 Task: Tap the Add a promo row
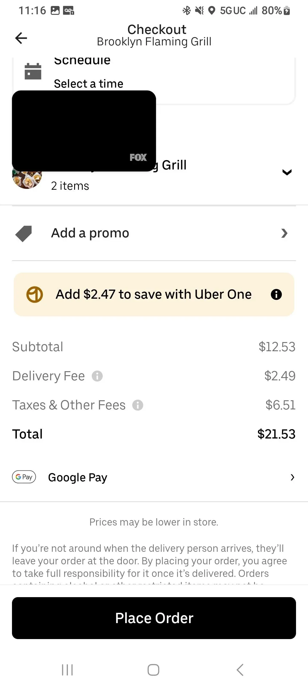click(x=154, y=233)
